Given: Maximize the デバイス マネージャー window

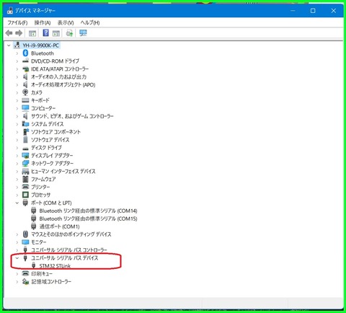Looking at the screenshot, I should tap(313, 11).
